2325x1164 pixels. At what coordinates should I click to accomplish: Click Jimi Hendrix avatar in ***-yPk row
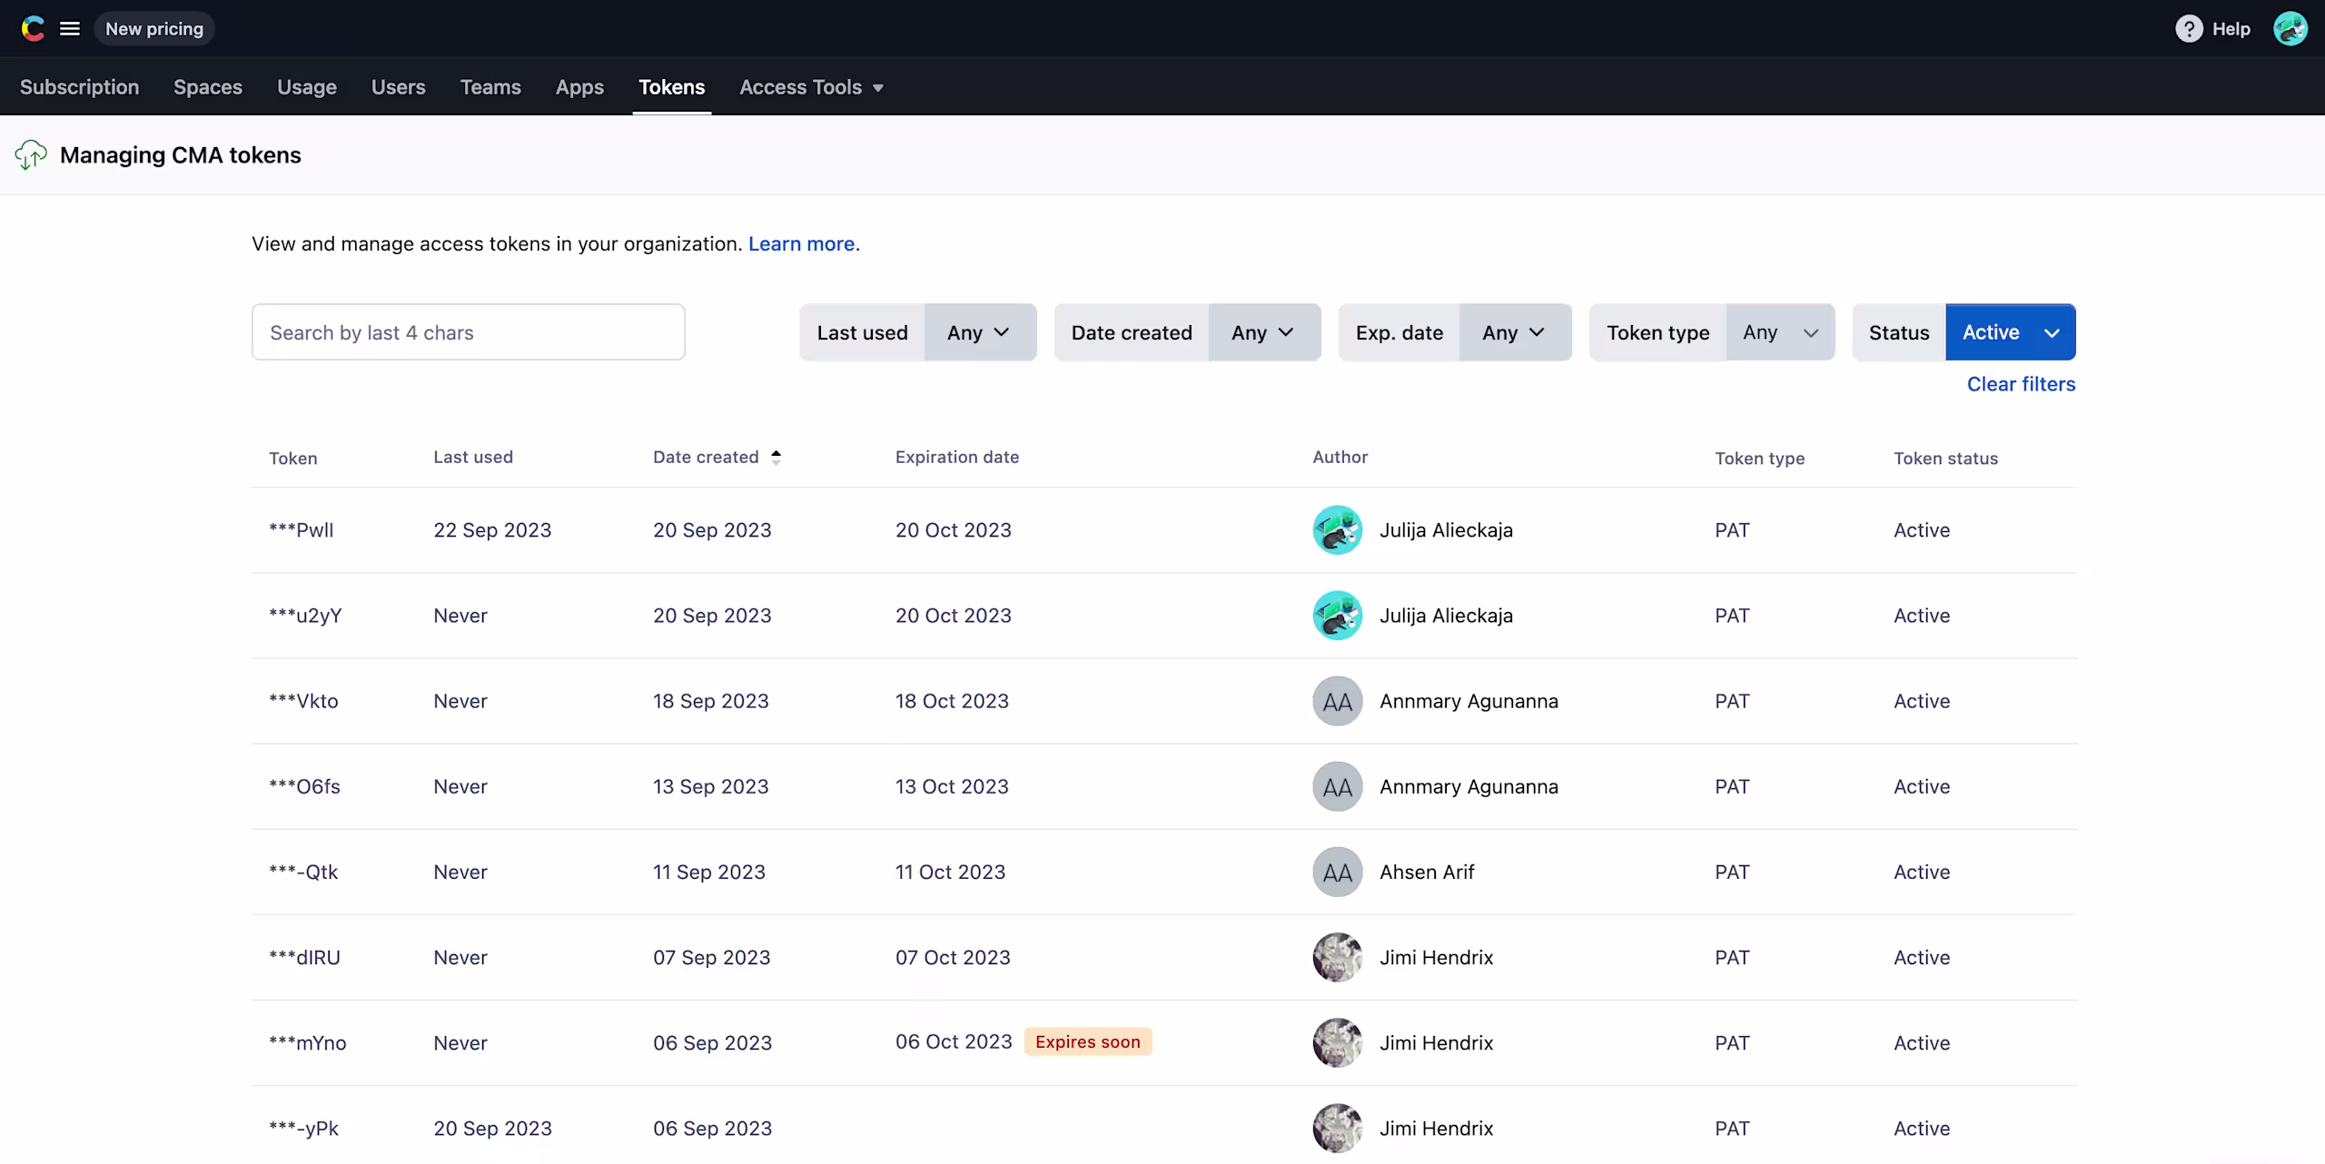click(x=1337, y=1128)
